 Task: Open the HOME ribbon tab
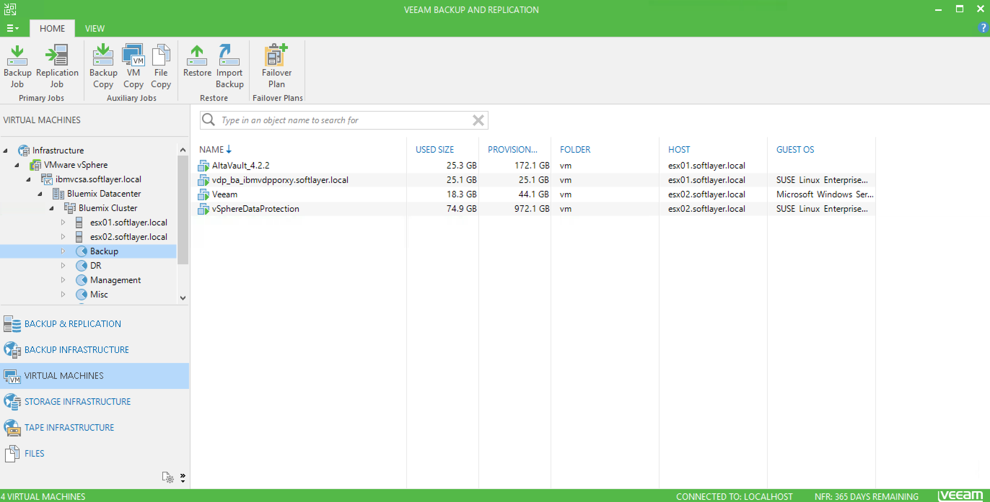point(52,28)
